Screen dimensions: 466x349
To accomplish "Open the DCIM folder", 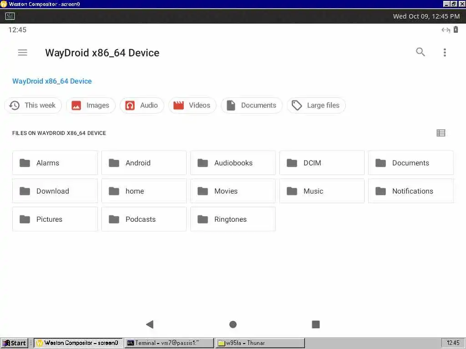I will coord(322,163).
